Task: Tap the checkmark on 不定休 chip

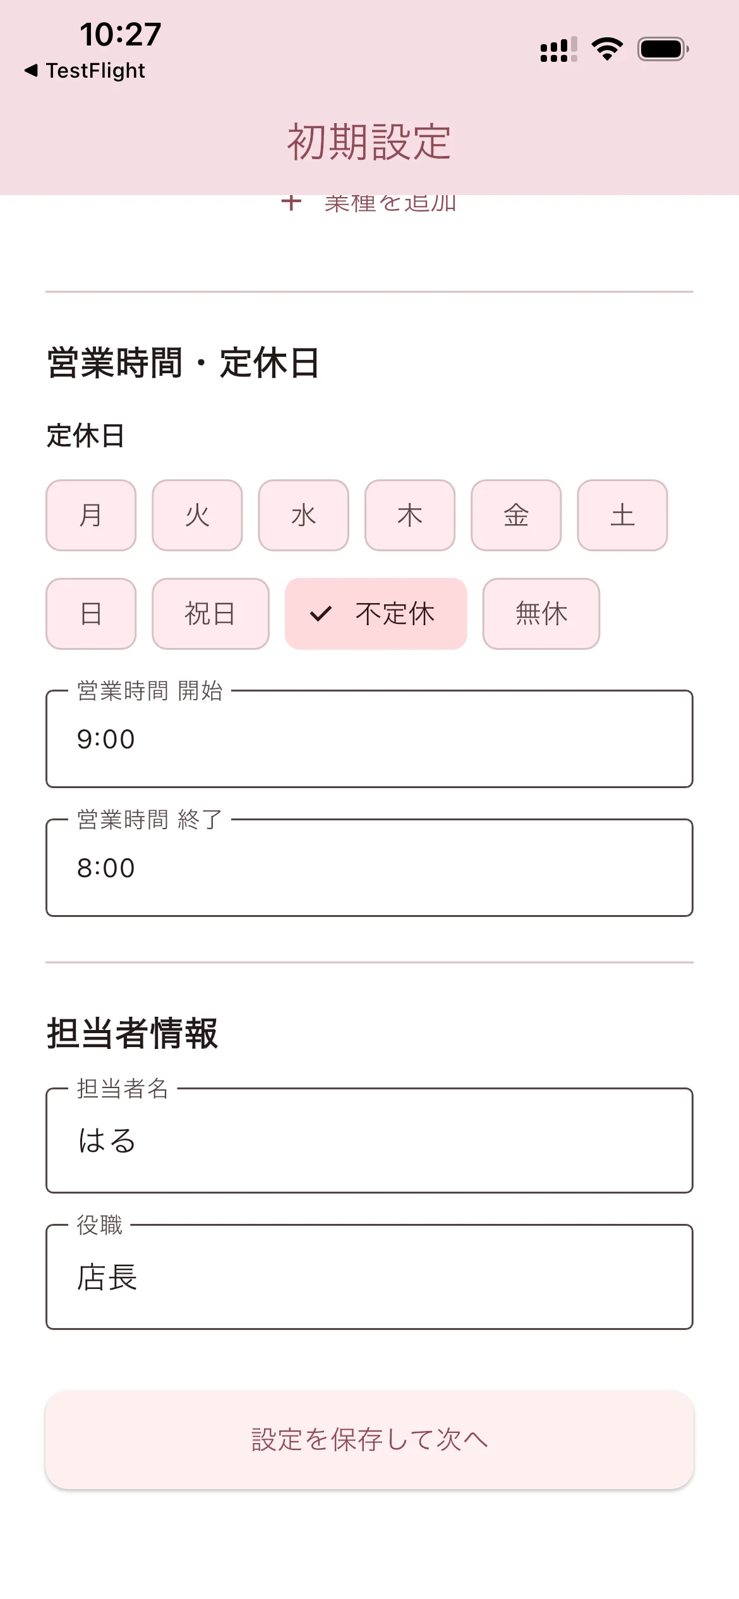Action: 321,614
